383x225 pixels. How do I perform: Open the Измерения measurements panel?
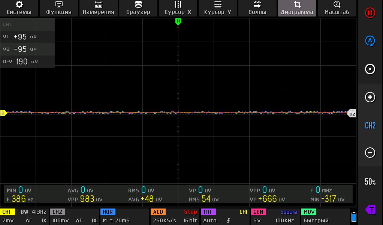pos(99,8)
